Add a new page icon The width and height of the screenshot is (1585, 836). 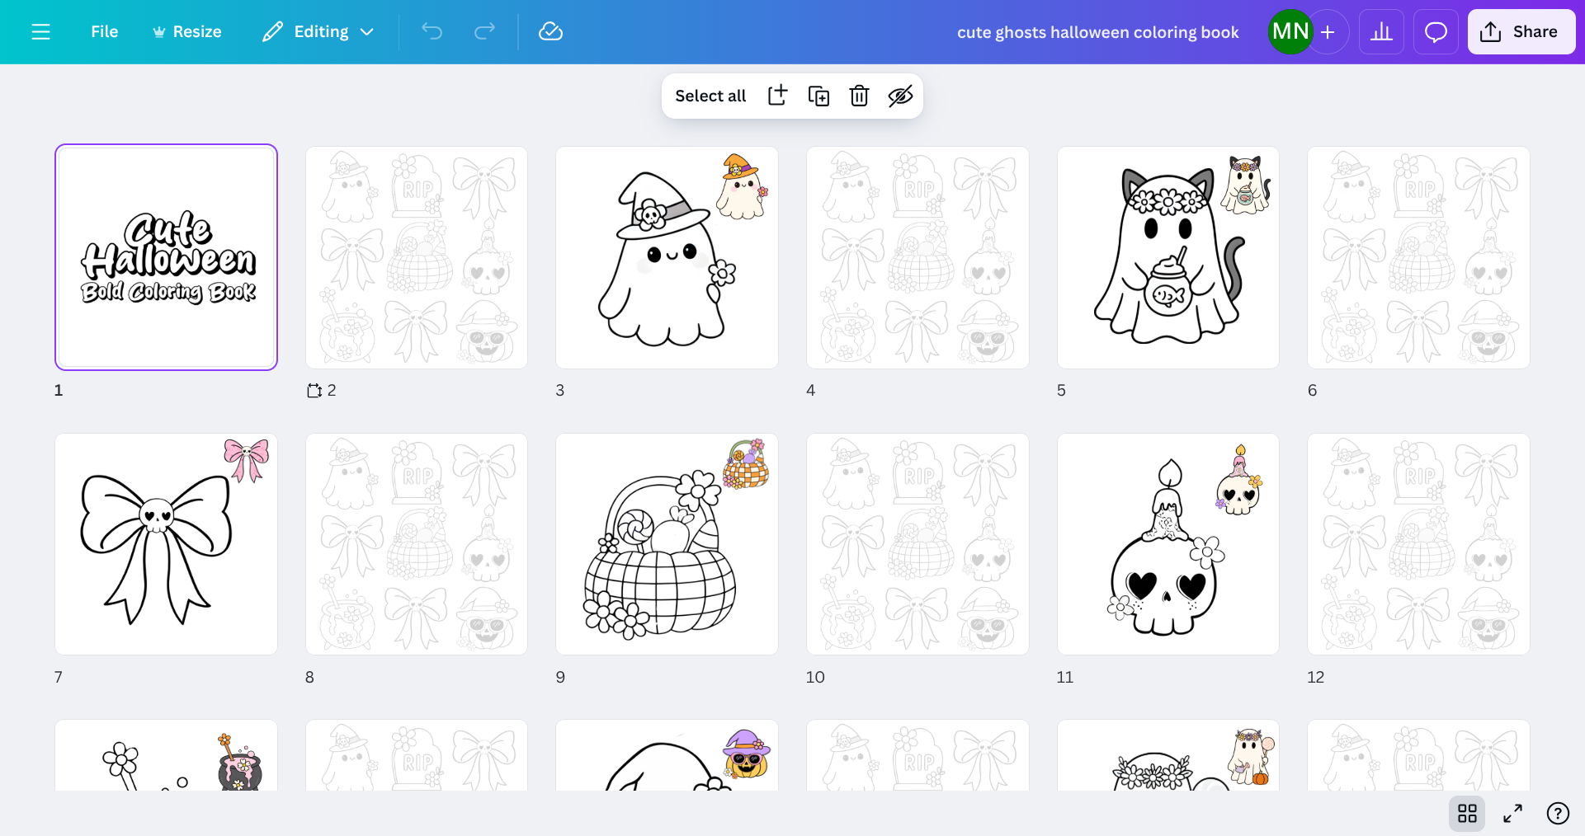click(777, 96)
